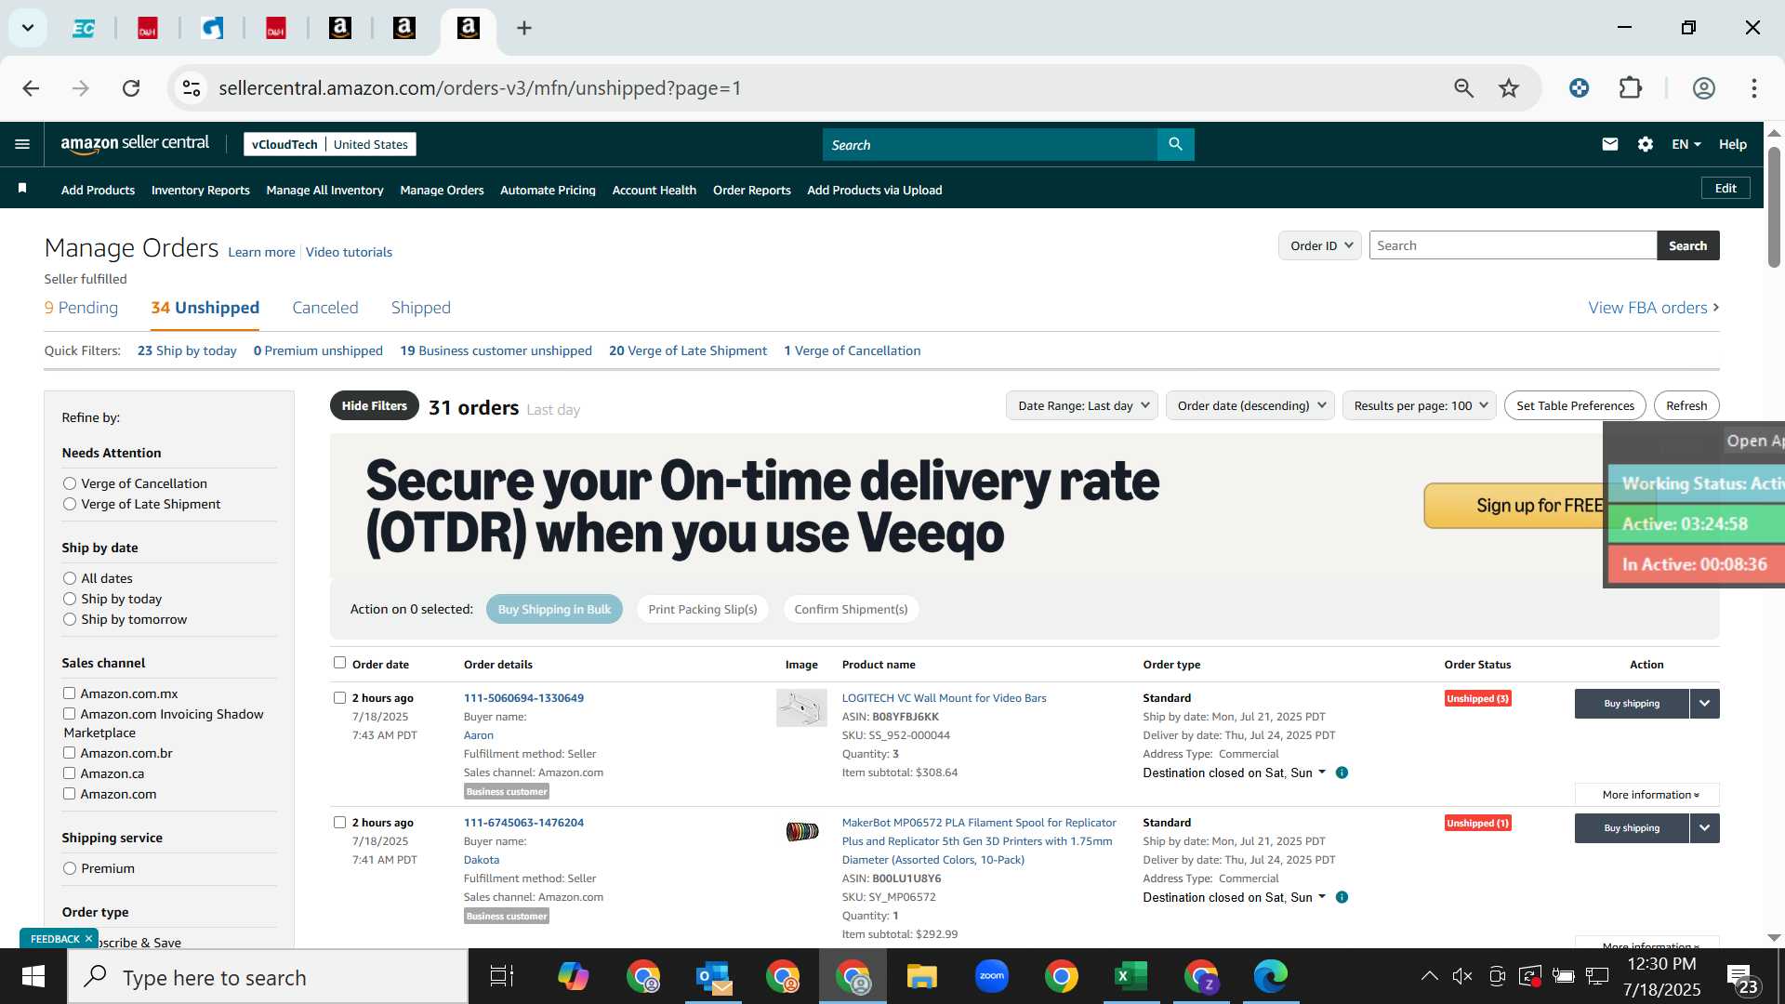
Task: Select Ship by today radio option
Action: 70,599
